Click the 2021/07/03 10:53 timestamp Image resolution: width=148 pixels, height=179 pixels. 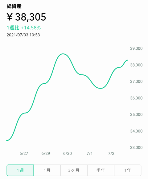tap(23, 35)
